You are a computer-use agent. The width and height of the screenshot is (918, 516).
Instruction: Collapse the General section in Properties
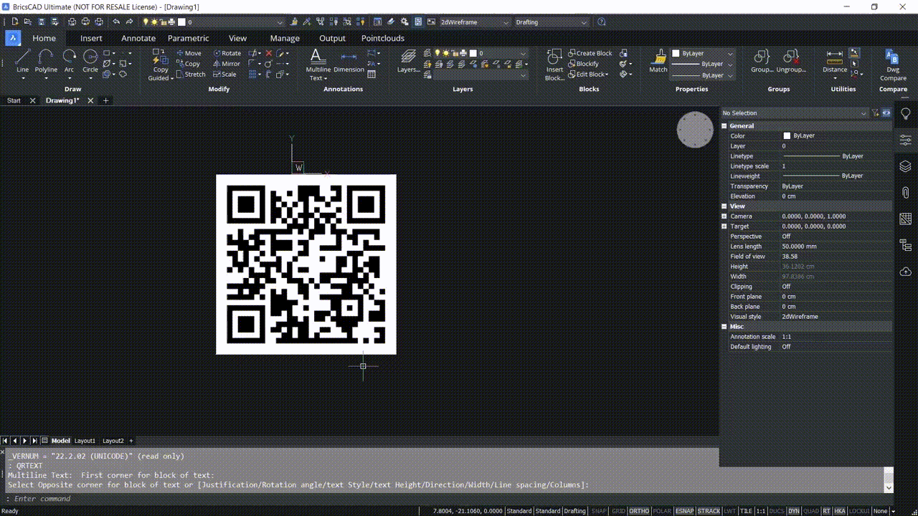tap(724, 125)
